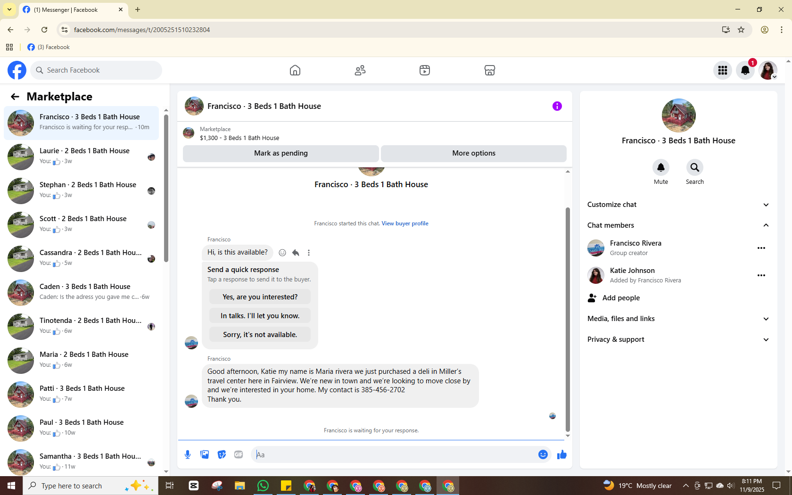The image size is (792, 495).
Task: Collapse Chat members section
Action: click(678, 225)
